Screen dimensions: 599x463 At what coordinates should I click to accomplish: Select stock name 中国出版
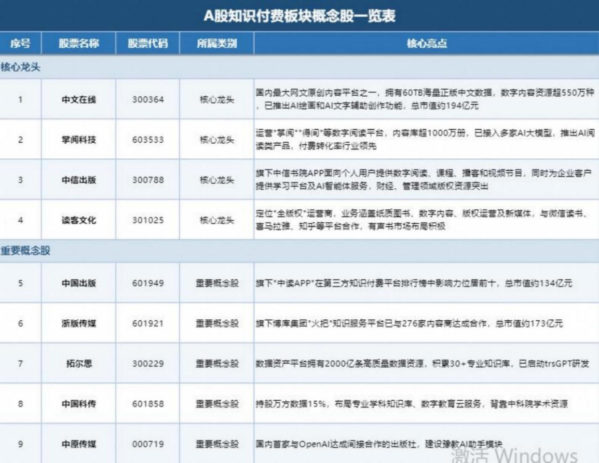pyautogui.click(x=79, y=283)
